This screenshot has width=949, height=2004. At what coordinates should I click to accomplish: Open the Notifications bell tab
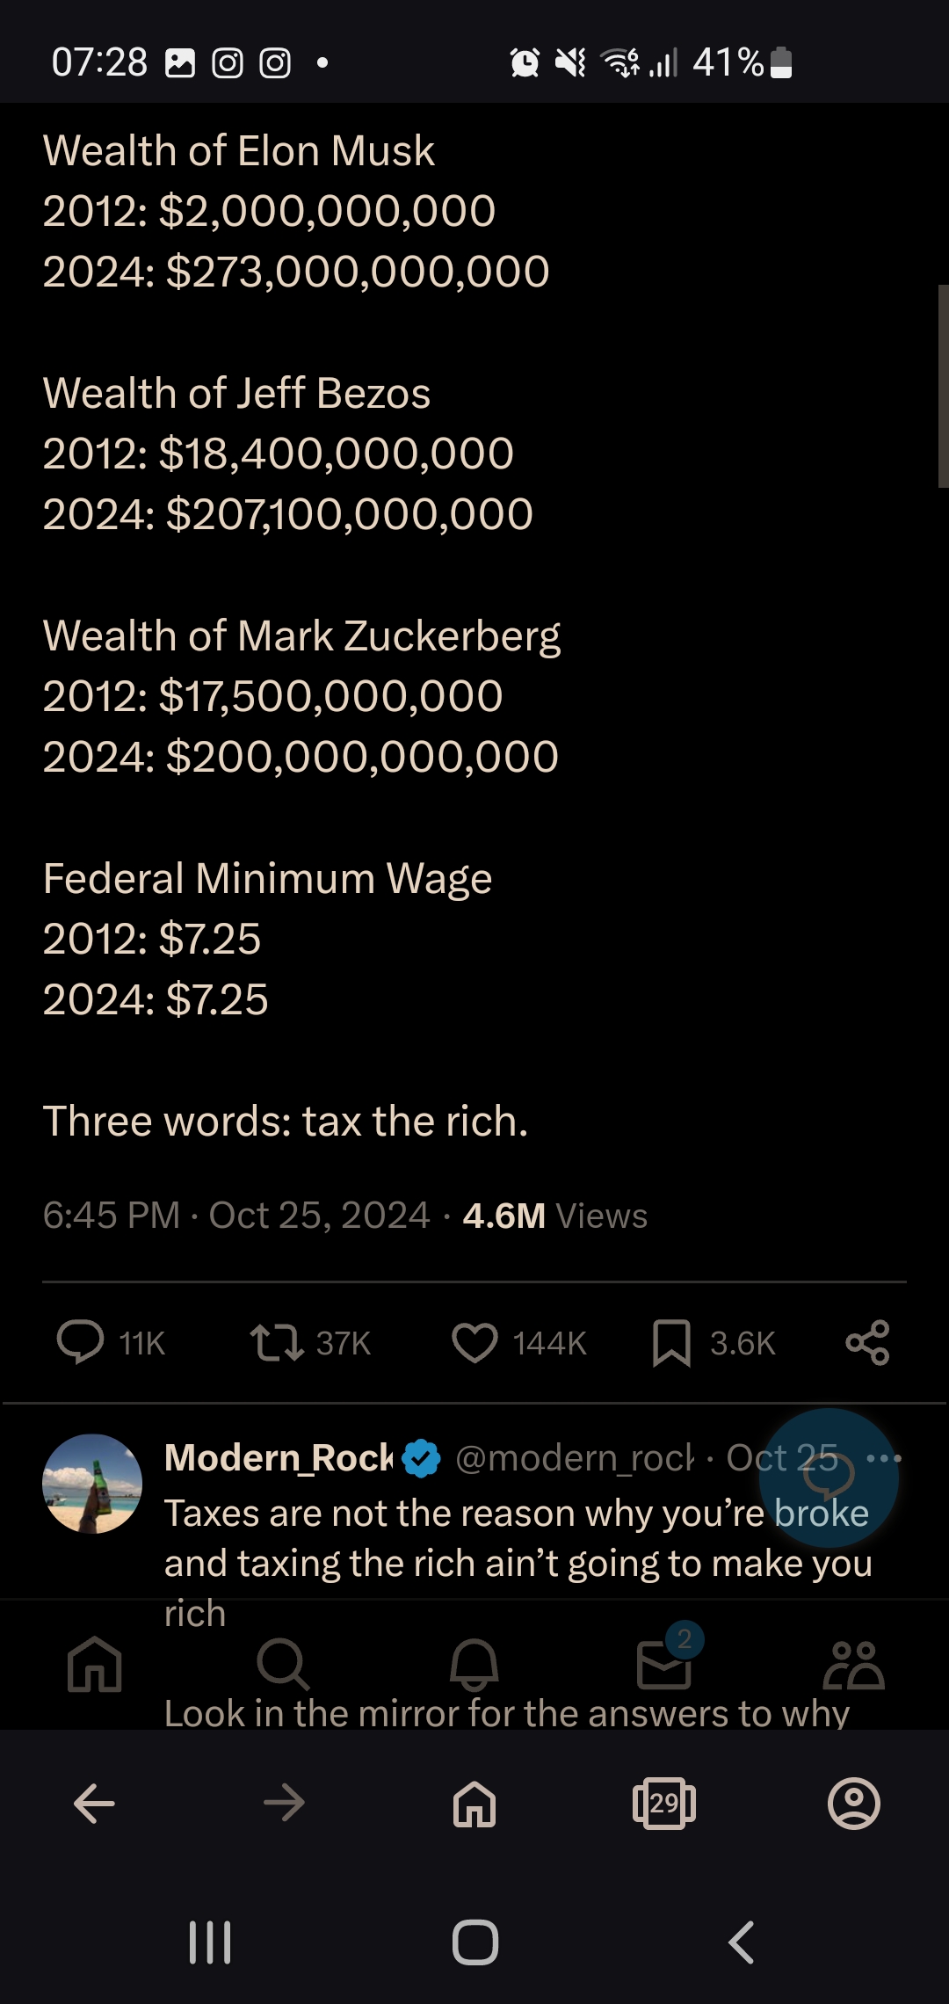tap(474, 1664)
